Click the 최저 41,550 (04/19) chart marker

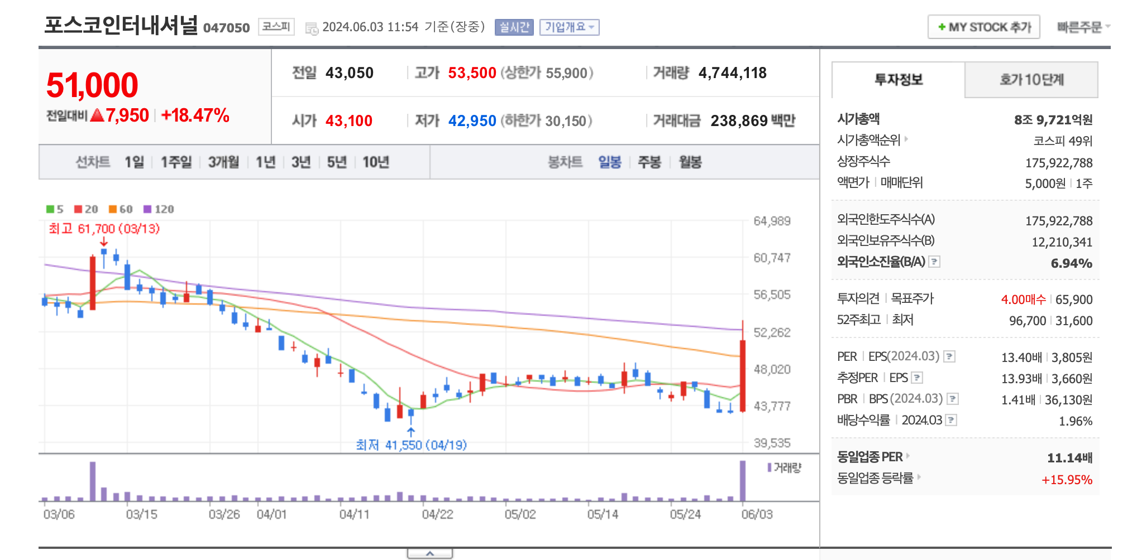pos(411,445)
